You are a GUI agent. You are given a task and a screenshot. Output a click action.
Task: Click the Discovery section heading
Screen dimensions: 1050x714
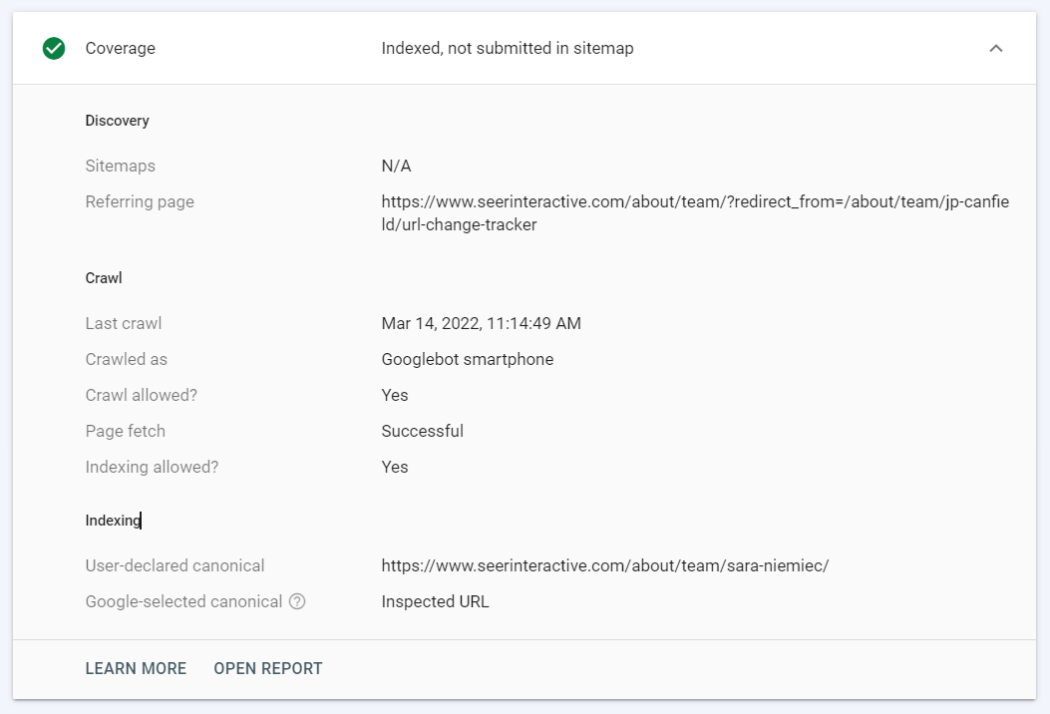click(x=117, y=121)
